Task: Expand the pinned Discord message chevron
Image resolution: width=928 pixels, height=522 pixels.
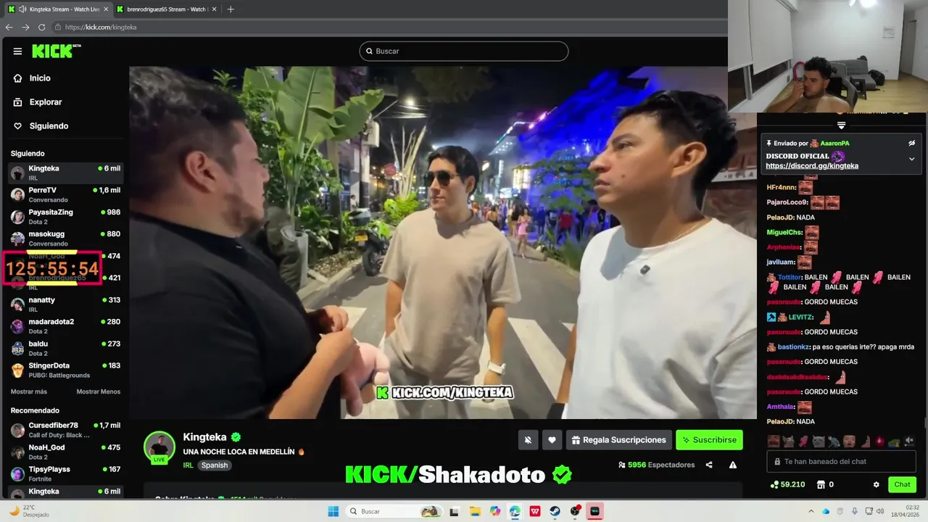Action: click(912, 159)
